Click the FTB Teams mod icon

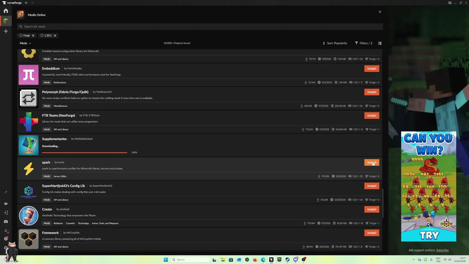[29, 122]
